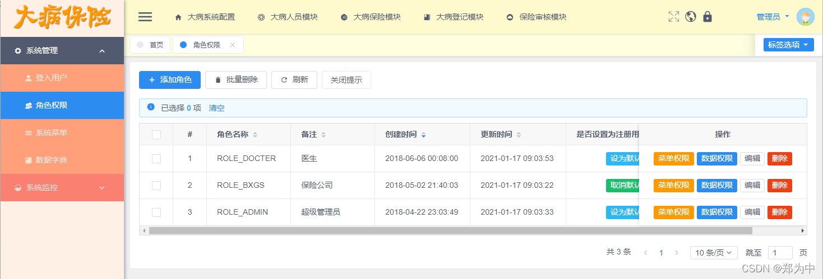Viewport: 823px width, 279px height.
Task: Select page 1 in pagination
Action: pos(661,253)
